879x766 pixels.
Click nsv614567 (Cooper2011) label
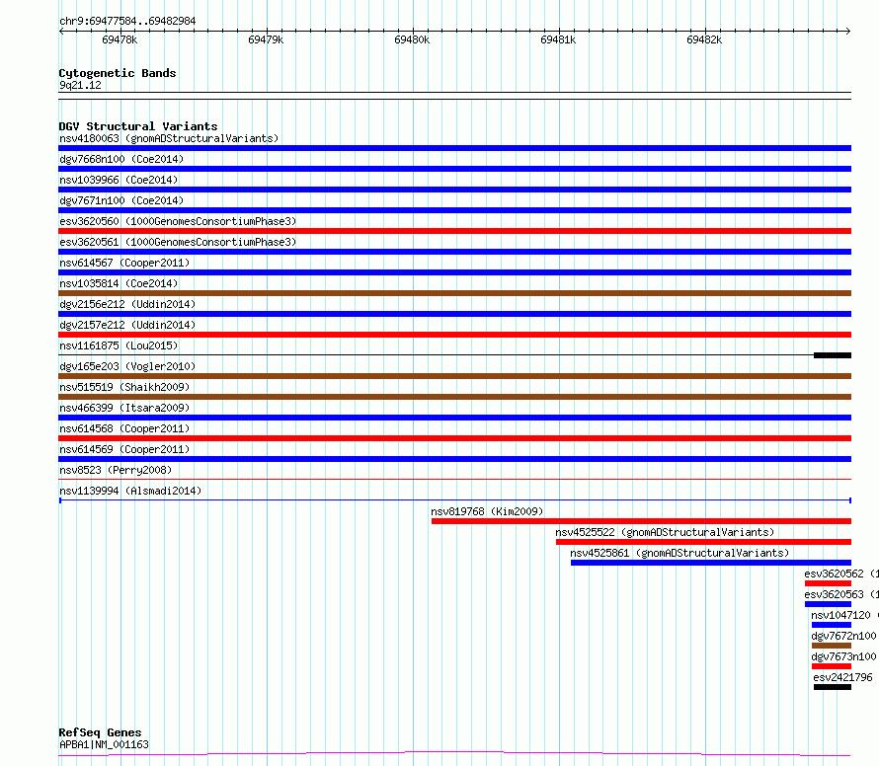pos(124,263)
